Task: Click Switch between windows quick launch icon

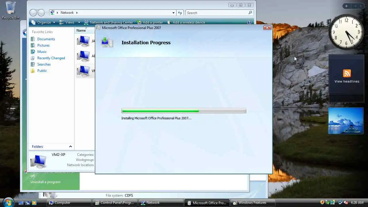Action: [x=28, y=203]
